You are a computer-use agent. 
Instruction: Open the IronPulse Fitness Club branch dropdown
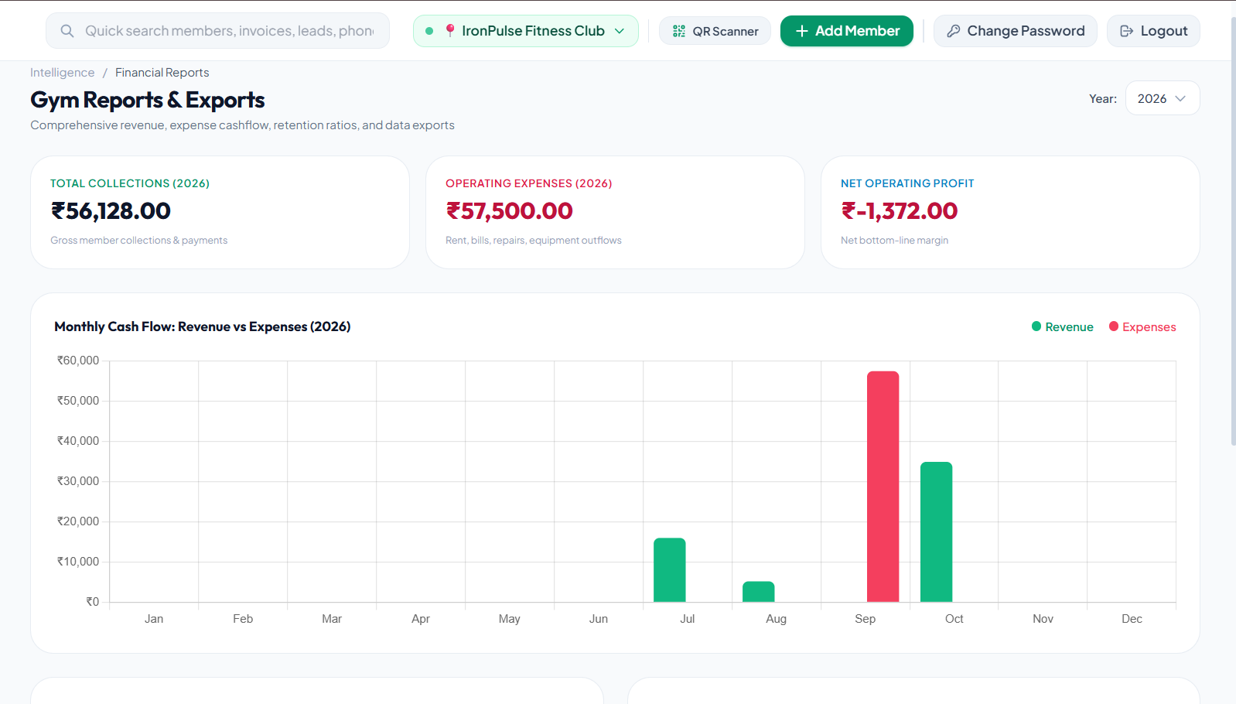526,31
